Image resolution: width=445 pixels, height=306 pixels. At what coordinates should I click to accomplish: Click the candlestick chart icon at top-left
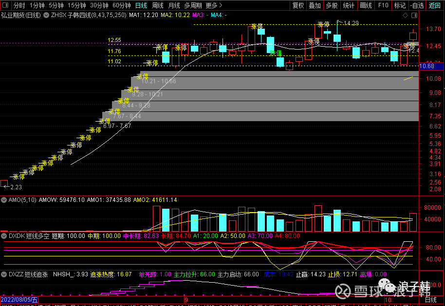tap(6, 6)
